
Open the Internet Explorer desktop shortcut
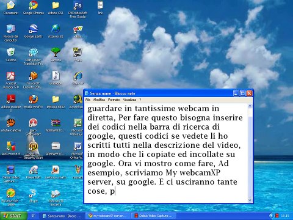click(x=78, y=76)
